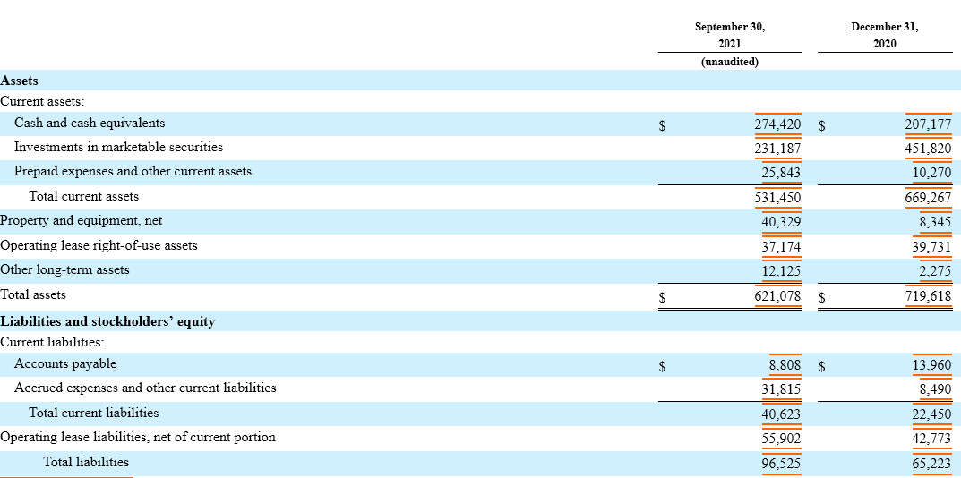Image resolution: width=961 pixels, height=478 pixels.
Task: Click Total current liabilities value 40,623
Action: coord(781,414)
